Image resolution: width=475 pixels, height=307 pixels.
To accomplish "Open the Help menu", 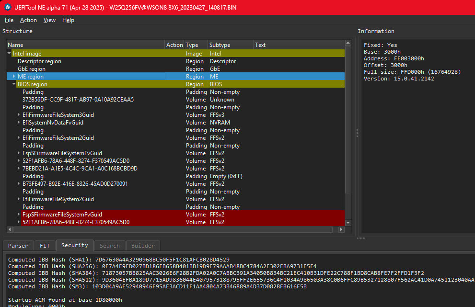I will [68, 20].
